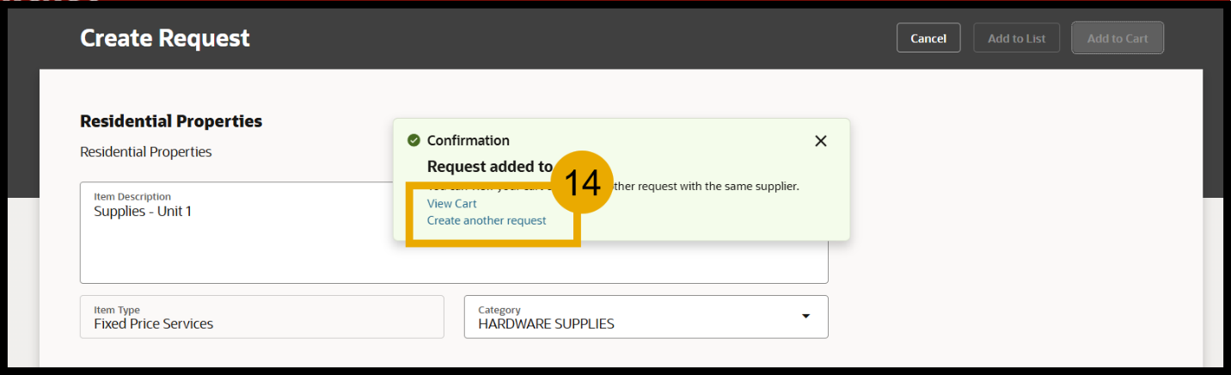Screen dimensions: 1231x375
Task: Click the Create Request page title
Action: pos(165,38)
